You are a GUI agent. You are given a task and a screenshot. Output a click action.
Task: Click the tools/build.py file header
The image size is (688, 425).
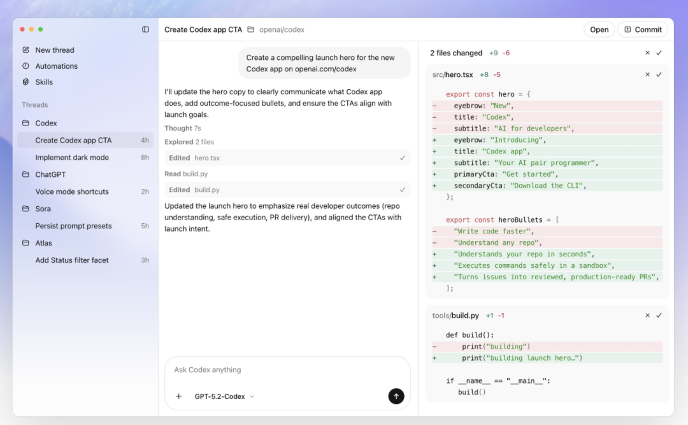[455, 316]
